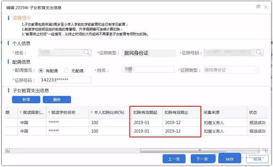The width and height of the screenshot is (273, 167).
Task: Click the horizontal scrollbar thumb
Action: 200,150
